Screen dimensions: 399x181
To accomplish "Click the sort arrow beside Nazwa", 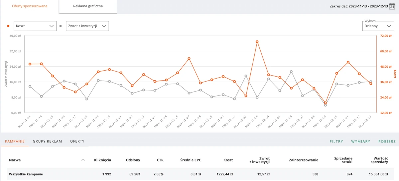I will (x=83, y=160).
